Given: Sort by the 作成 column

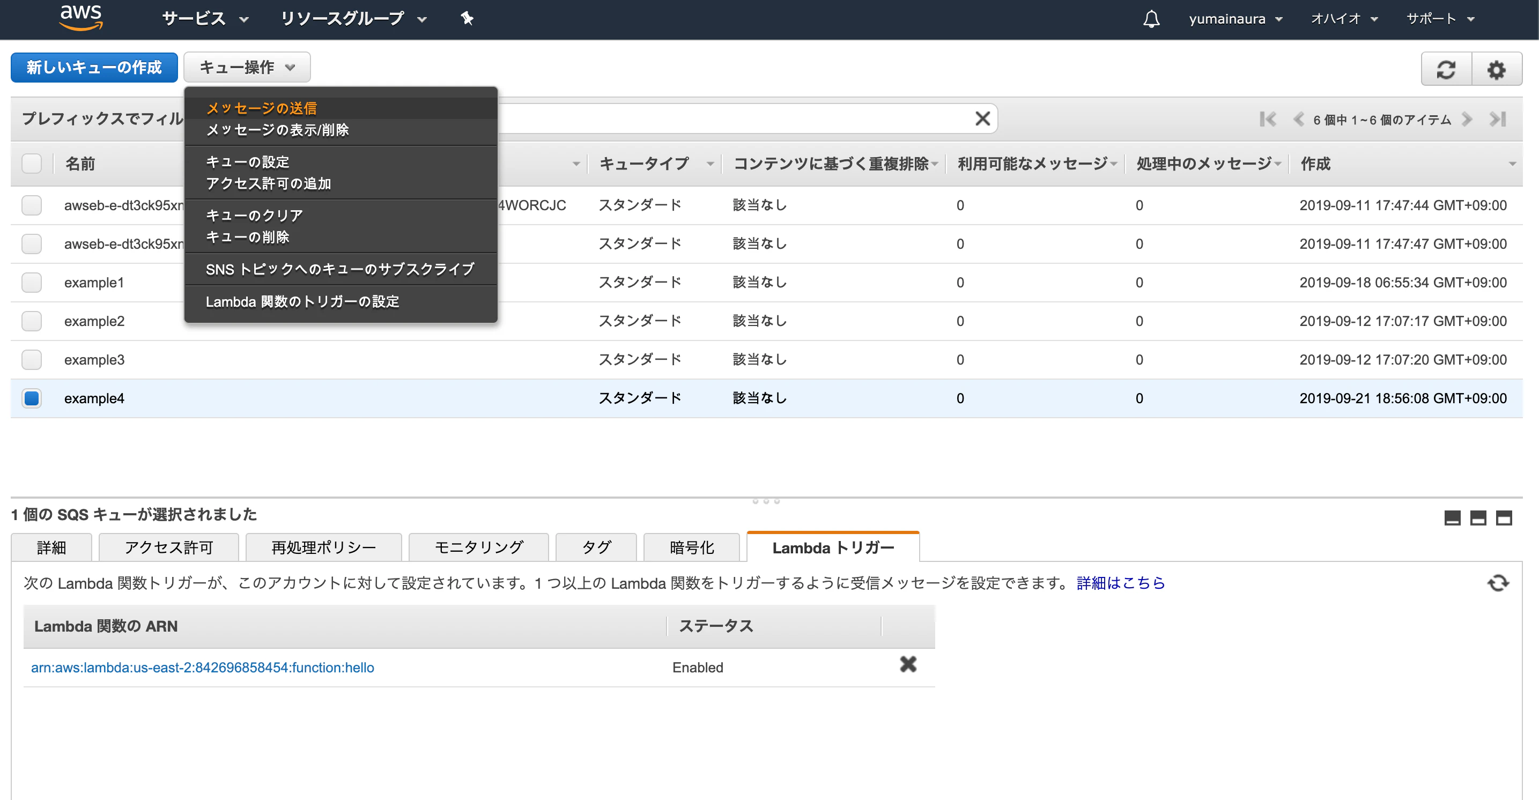Looking at the screenshot, I should coord(1407,163).
